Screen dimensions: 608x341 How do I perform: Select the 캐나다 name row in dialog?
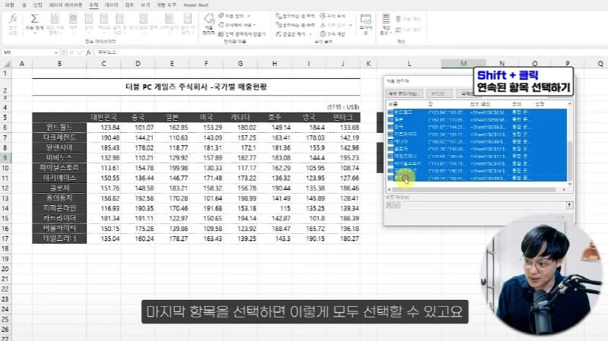coord(477,142)
